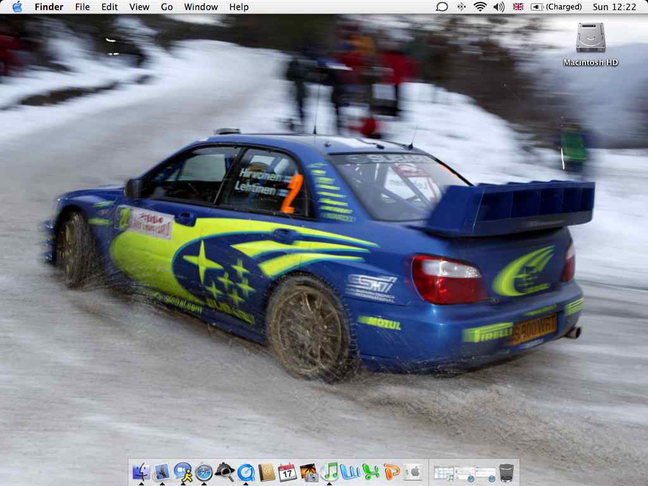The height and width of the screenshot is (486, 648).
Task: Click the battery Charged indicator
Action: pyautogui.click(x=556, y=6)
